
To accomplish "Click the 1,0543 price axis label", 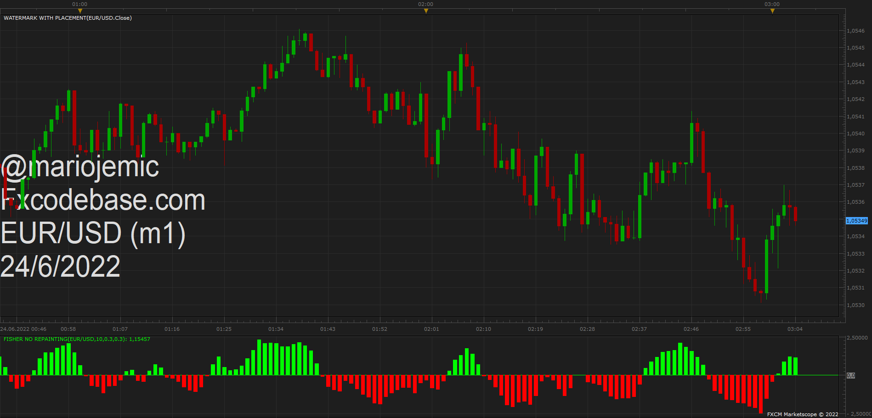I will [856, 82].
